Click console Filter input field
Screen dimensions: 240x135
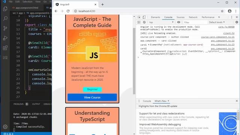coord(195,22)
